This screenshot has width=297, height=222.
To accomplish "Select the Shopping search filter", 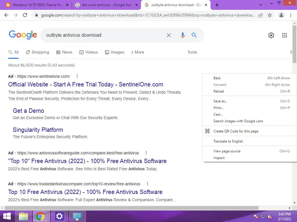I will (37, 52).
